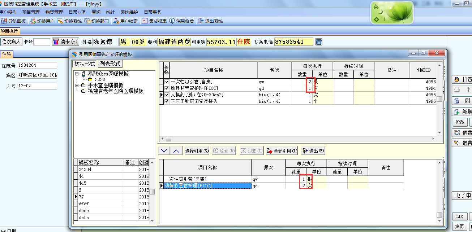This screenshot has width=472, height=232.
Task: Uncheck 正压无针密闭输液接头 row checkbox
Action: (x=167, y=101)
